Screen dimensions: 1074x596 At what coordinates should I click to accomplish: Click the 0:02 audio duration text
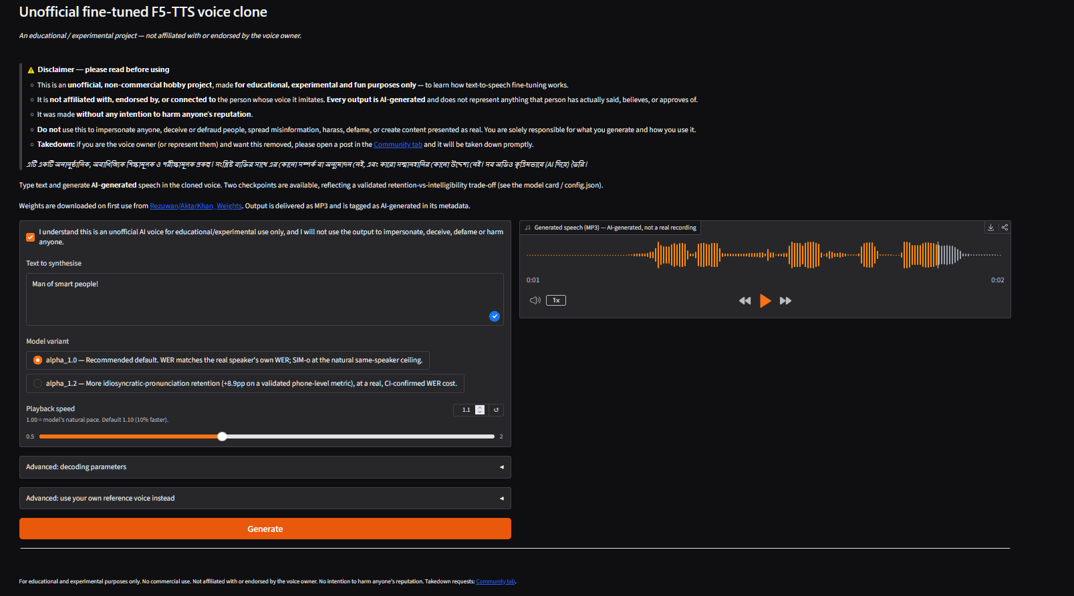(997, 280)
